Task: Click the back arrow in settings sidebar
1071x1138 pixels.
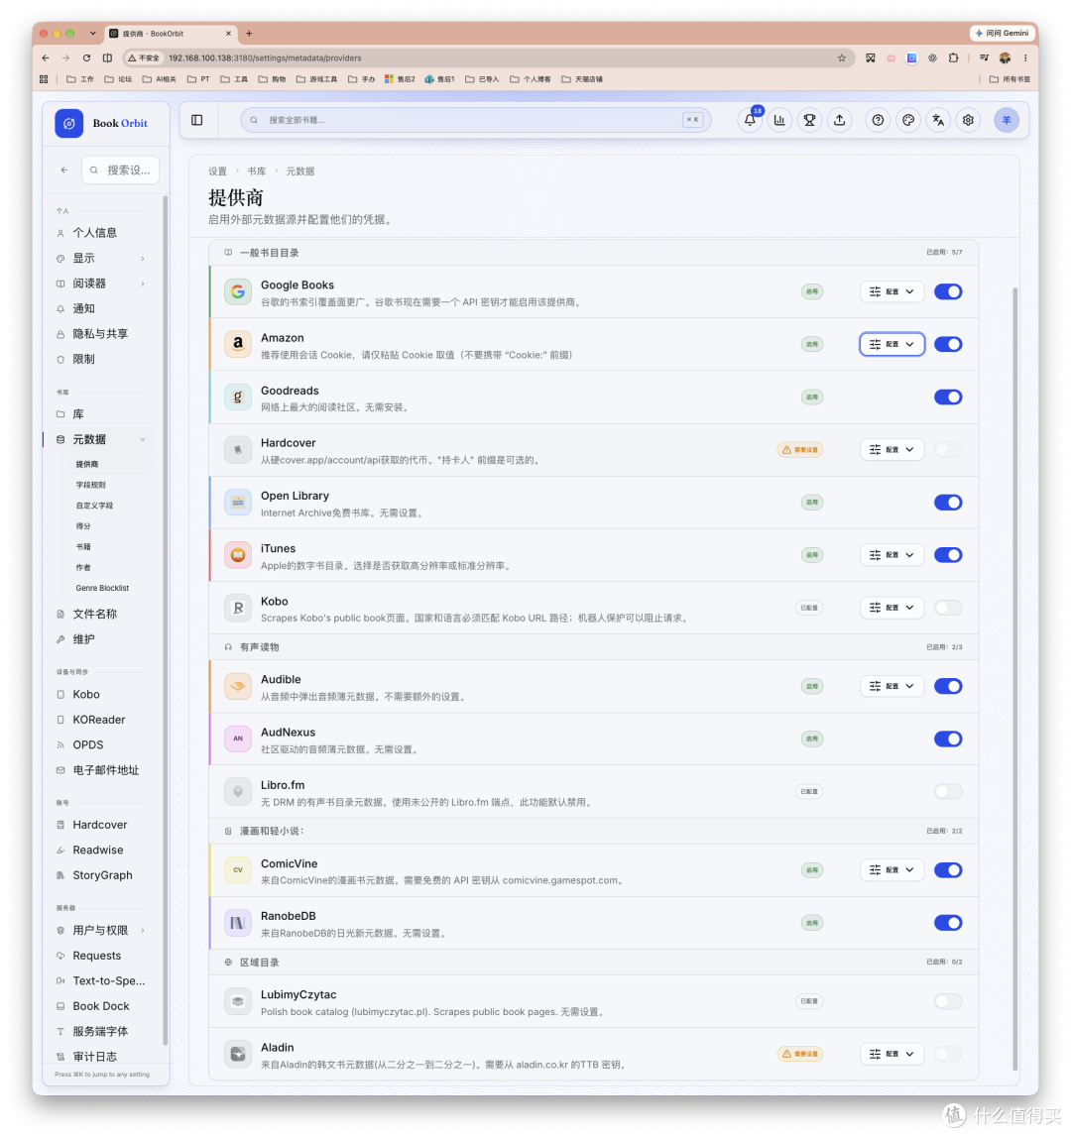Action: tap(64, 170)
